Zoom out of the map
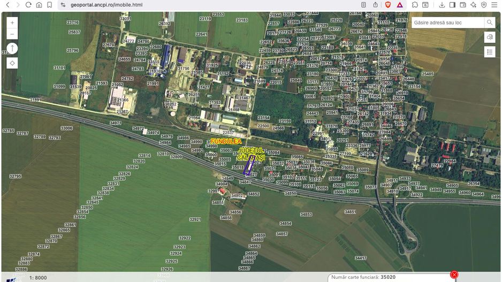Viewport: 502px width, 282px height. (13, 35)
